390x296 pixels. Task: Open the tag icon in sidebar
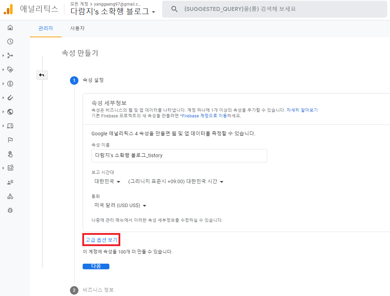[10, 70]
